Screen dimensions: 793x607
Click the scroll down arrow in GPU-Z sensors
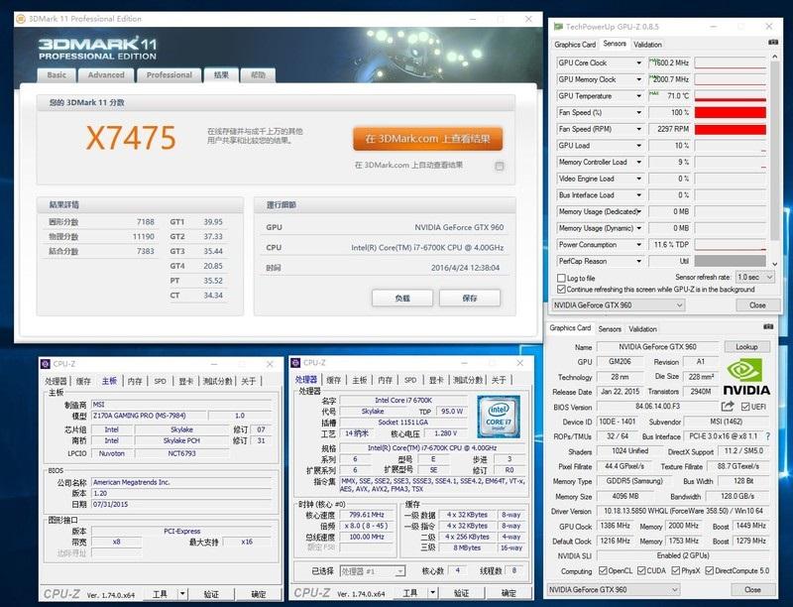[x=775, y=264]
